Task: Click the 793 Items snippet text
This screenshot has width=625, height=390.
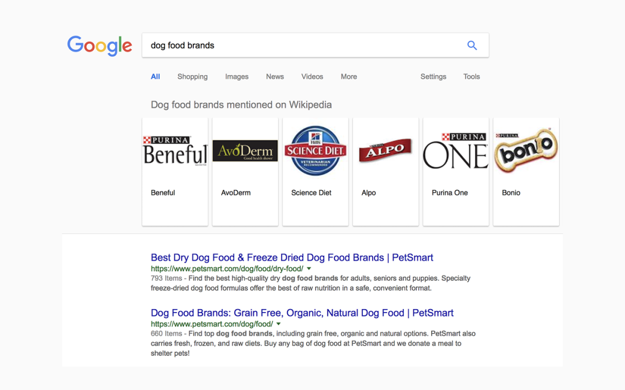Action: click(166, 278)
